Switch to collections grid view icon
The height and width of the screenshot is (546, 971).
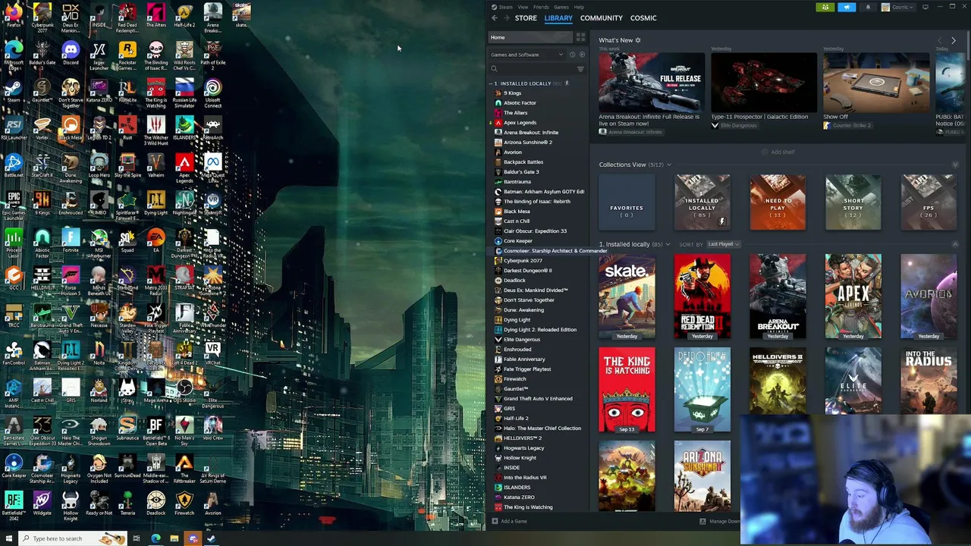[x=580, y=37]
